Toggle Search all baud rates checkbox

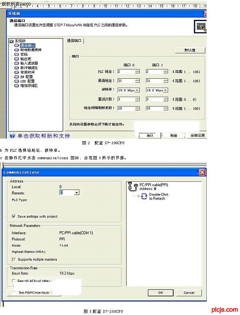pyautogui.click(x=13, y=281)
